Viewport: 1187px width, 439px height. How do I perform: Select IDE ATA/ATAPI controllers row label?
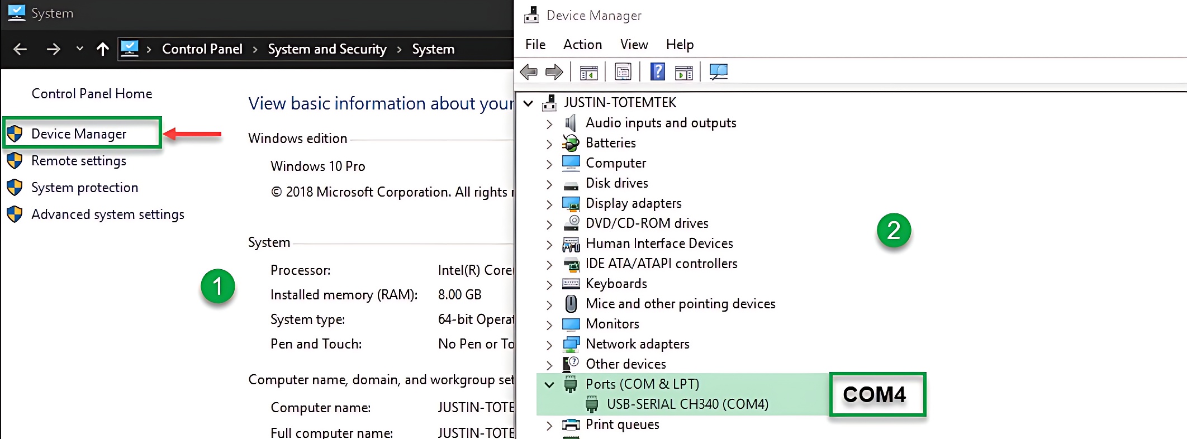coord(662,264)
